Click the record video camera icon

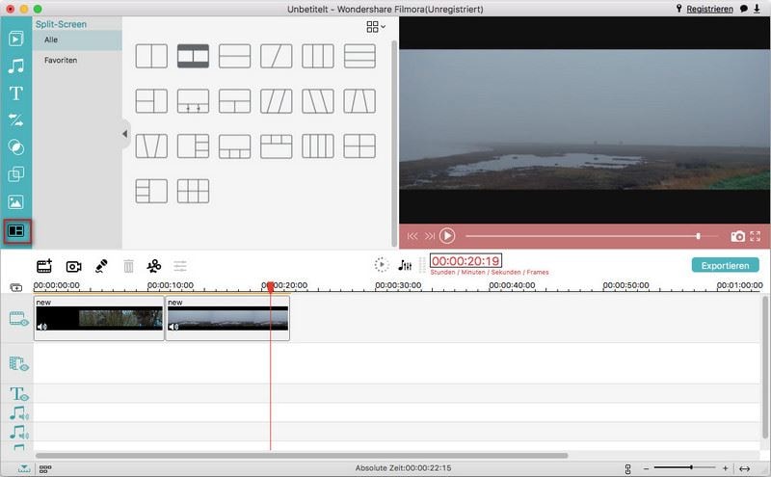(74, 267)
